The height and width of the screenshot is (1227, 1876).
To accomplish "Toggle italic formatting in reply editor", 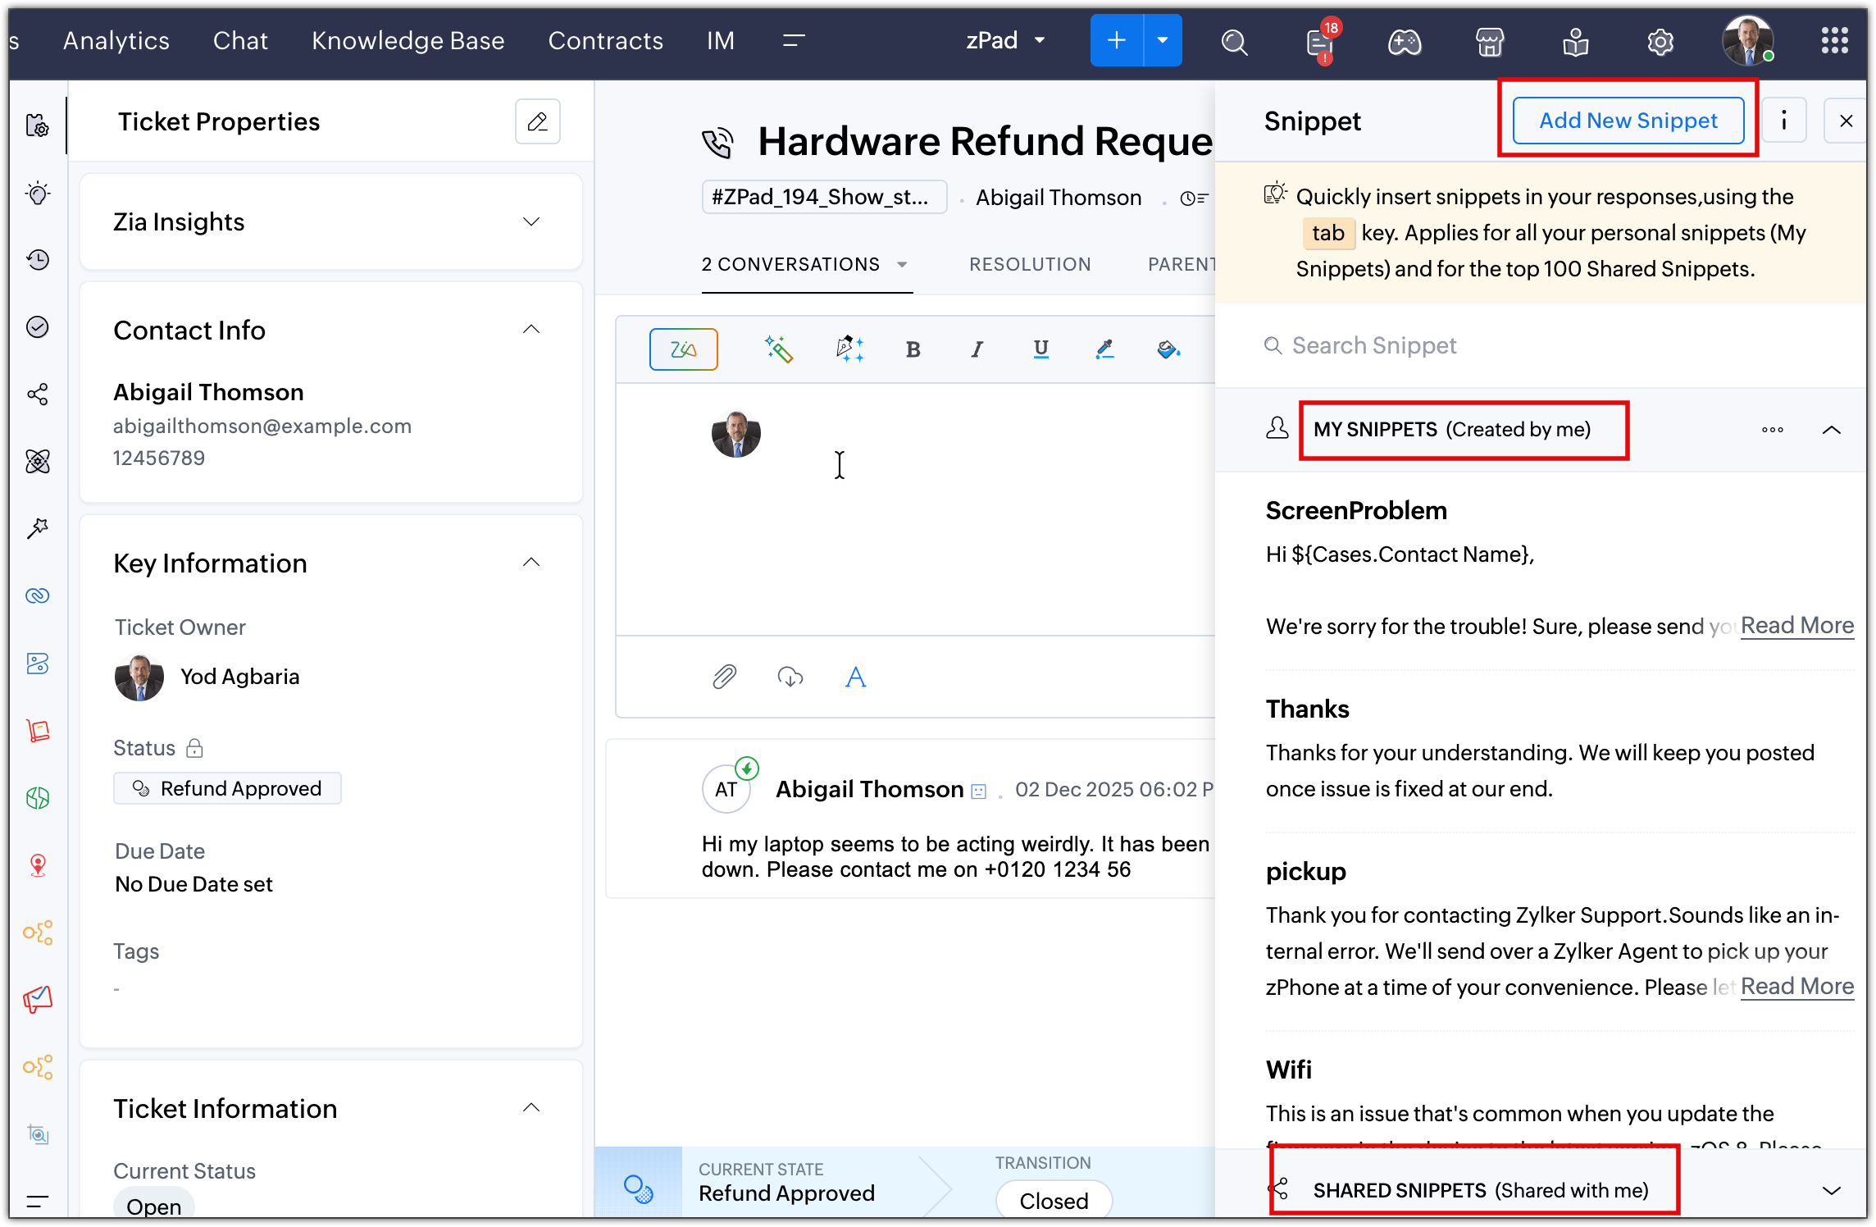I will pos(977,349).
